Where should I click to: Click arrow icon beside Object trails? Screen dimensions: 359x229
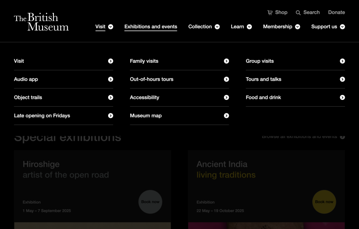tap(110, 98)
